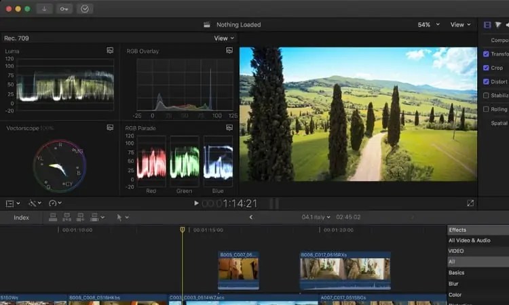Click the fullscreen viewer expand icon
Image resolution: width=509 pixels, height=305 pixels.
click(x=470, y=203)
